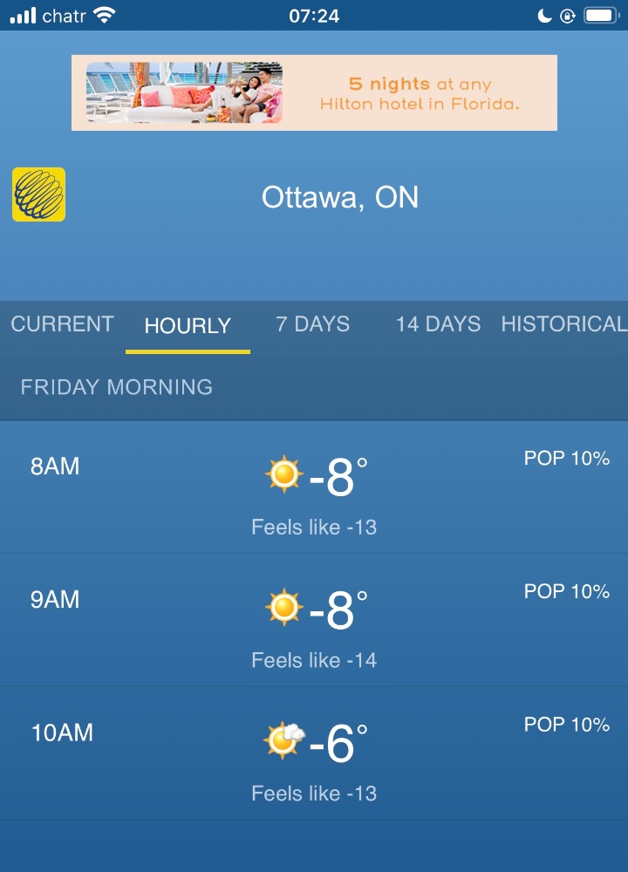Switch to the CURRENT tab
The image size is (628, 872).
[62, 324]
